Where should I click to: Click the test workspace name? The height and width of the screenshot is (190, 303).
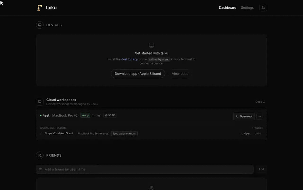(46, 115)
